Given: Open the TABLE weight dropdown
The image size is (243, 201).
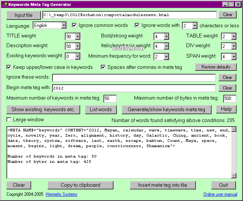Looking at the screenshot, I should pyautogui.click(x=234, y=36).
